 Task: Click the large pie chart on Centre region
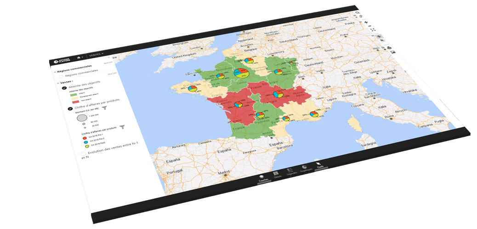click(x=242, y=72)
